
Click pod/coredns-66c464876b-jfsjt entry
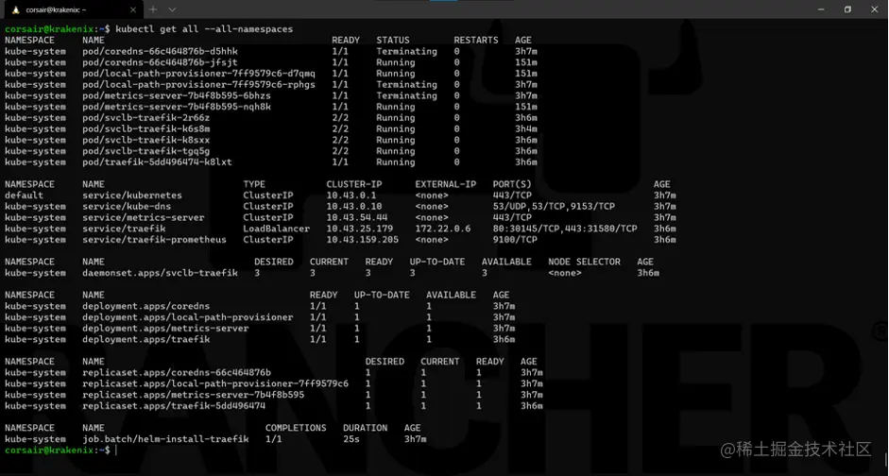click(160, 62)
